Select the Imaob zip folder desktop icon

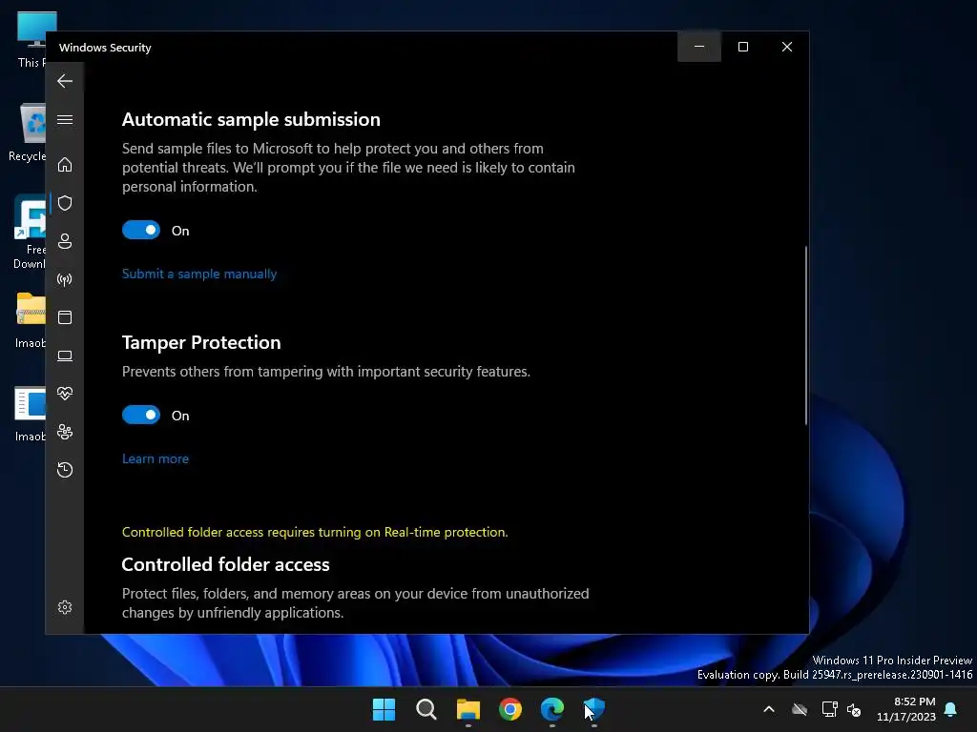[x=30, y=320]
